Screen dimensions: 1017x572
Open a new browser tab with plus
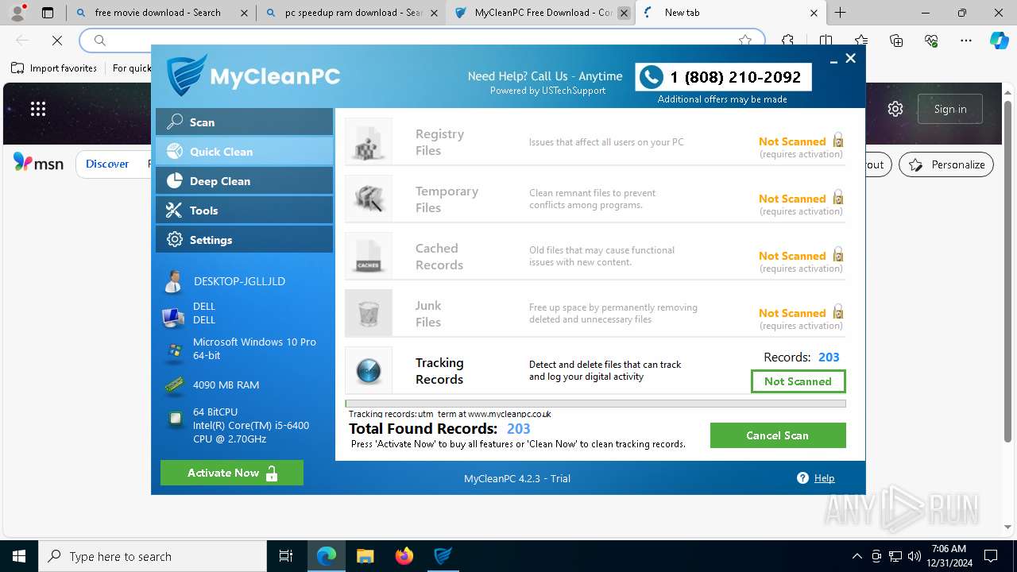coord(840,13)
